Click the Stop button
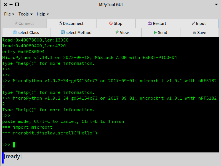 (x=116, y=24)
